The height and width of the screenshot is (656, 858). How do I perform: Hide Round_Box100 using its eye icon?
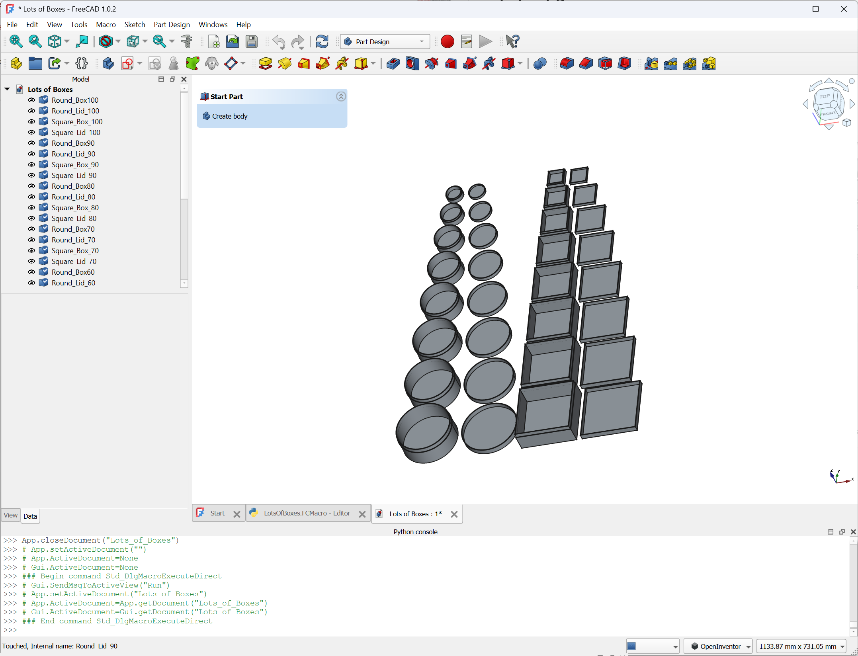pos(31,100)
